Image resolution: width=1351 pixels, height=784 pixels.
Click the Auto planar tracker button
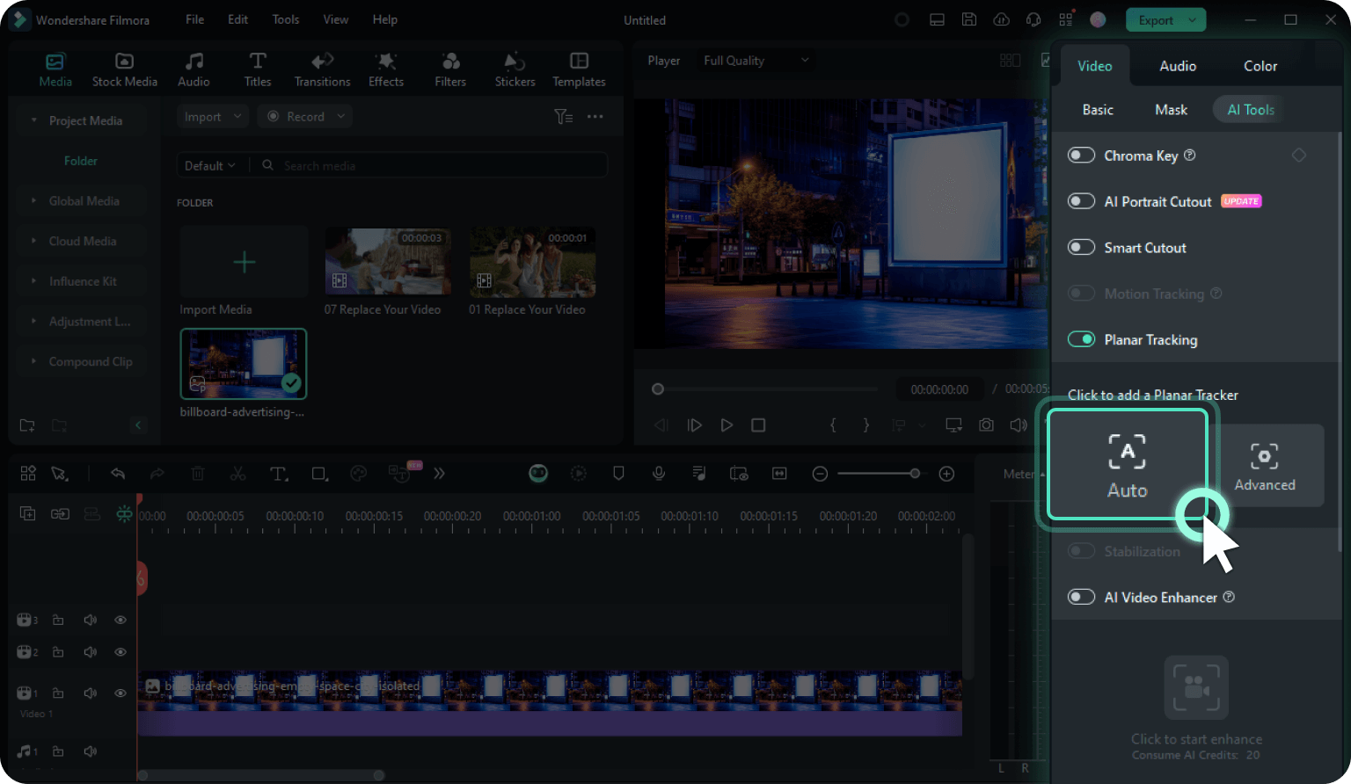click(x=1128, y=465)
